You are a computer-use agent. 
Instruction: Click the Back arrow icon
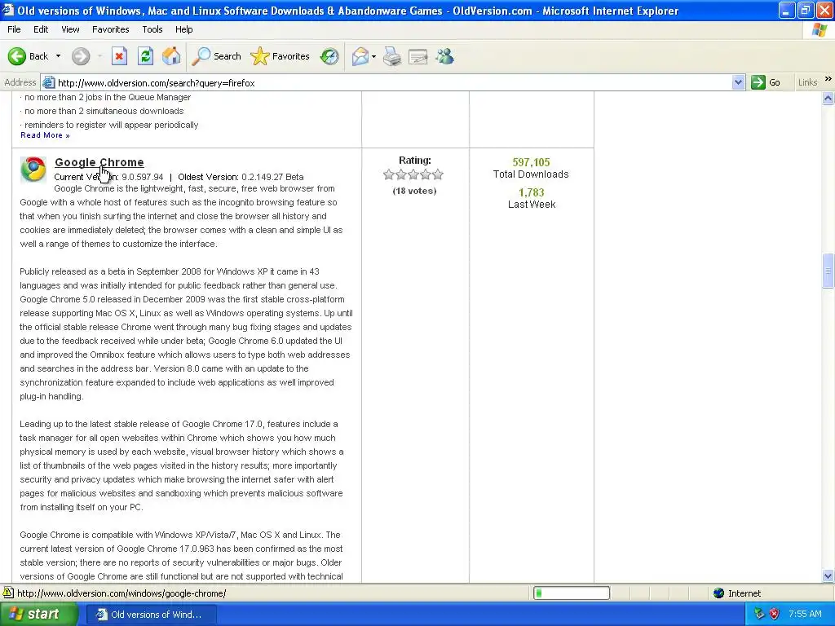(17, 56)
